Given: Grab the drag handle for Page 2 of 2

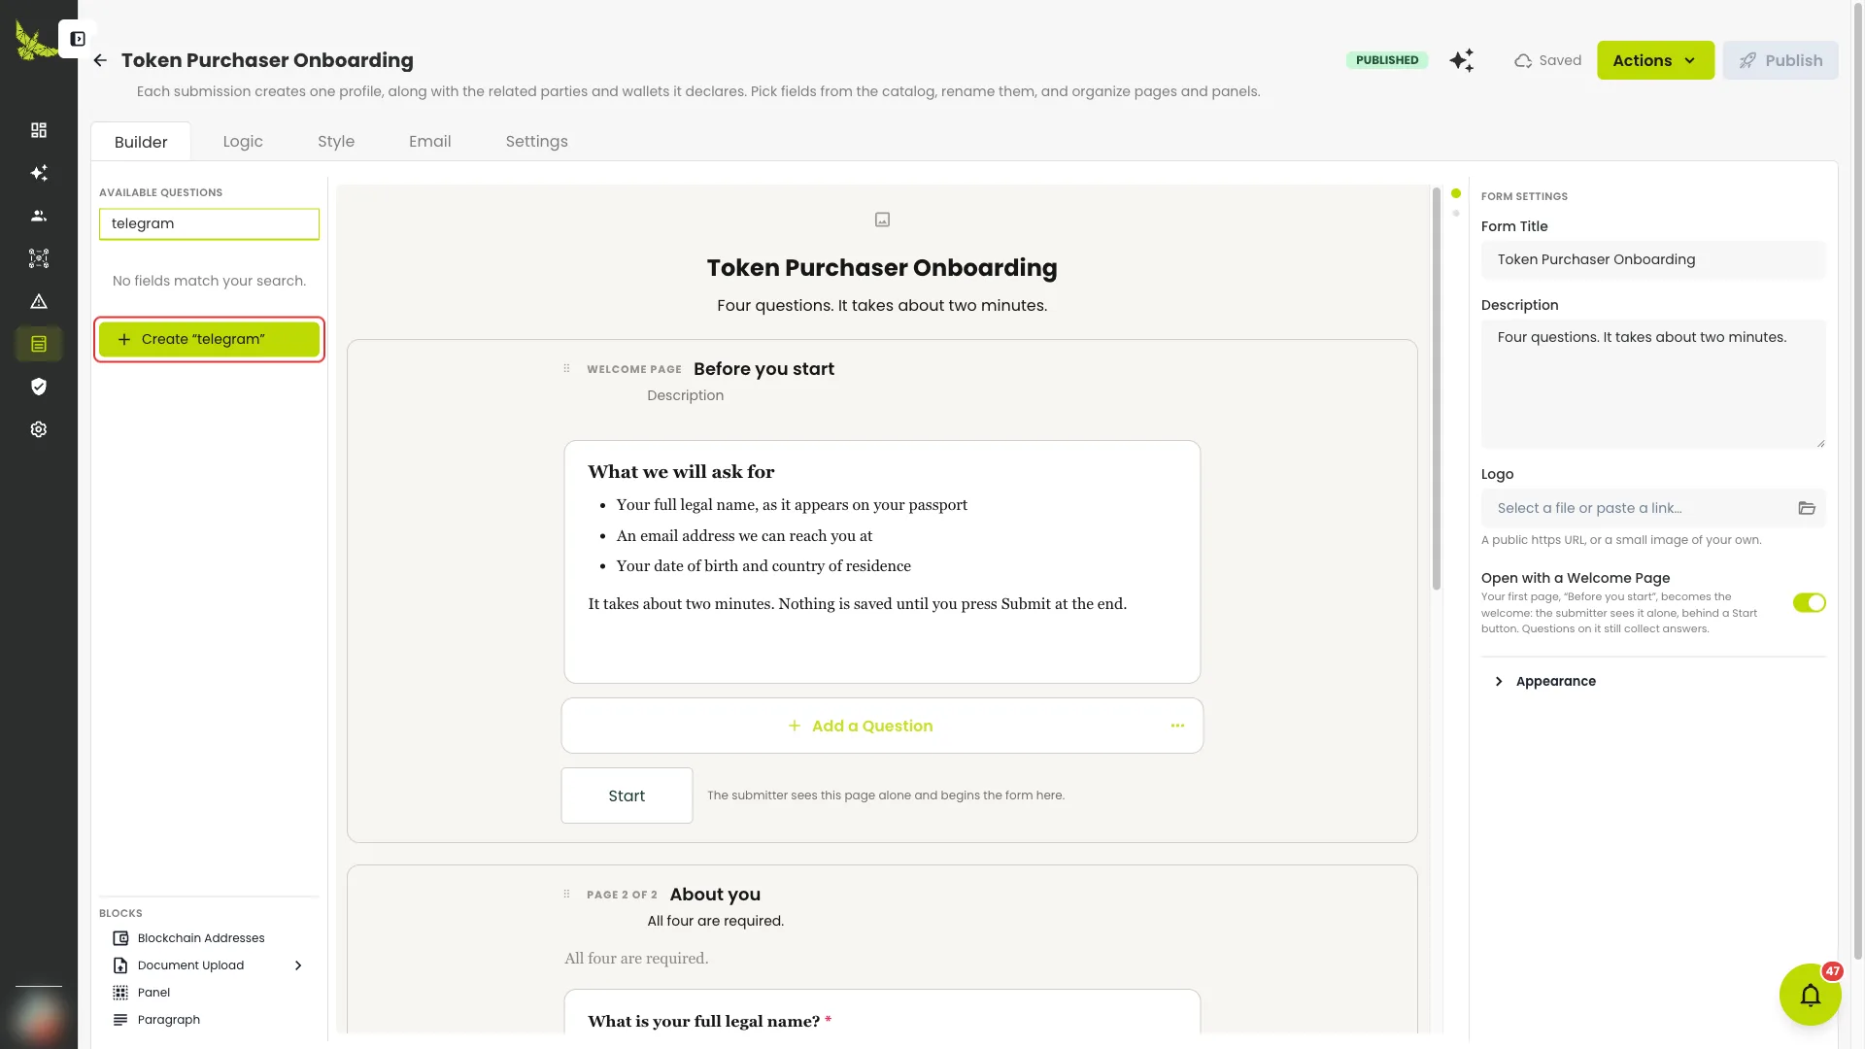Looking at the screenshot, I should click(566, 894).
